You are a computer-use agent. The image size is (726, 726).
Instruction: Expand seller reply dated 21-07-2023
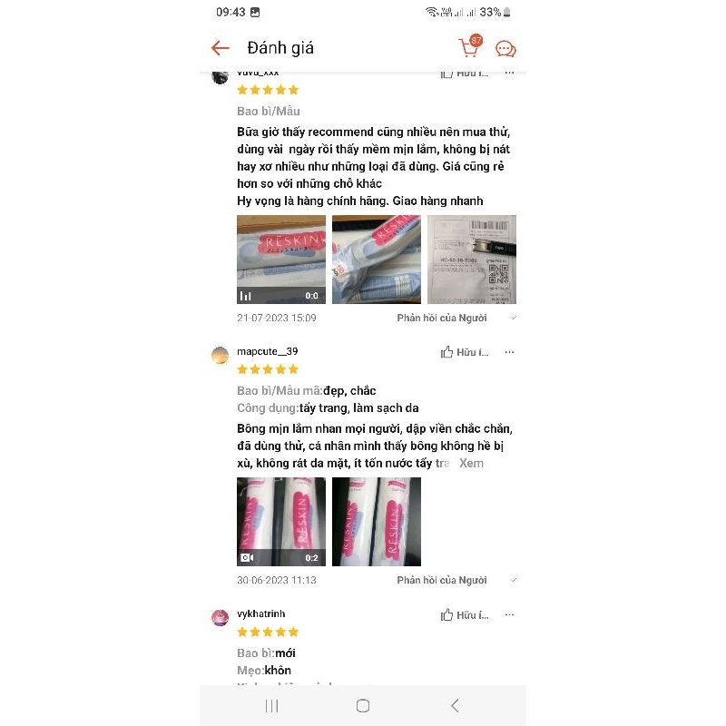click(456, 319)
